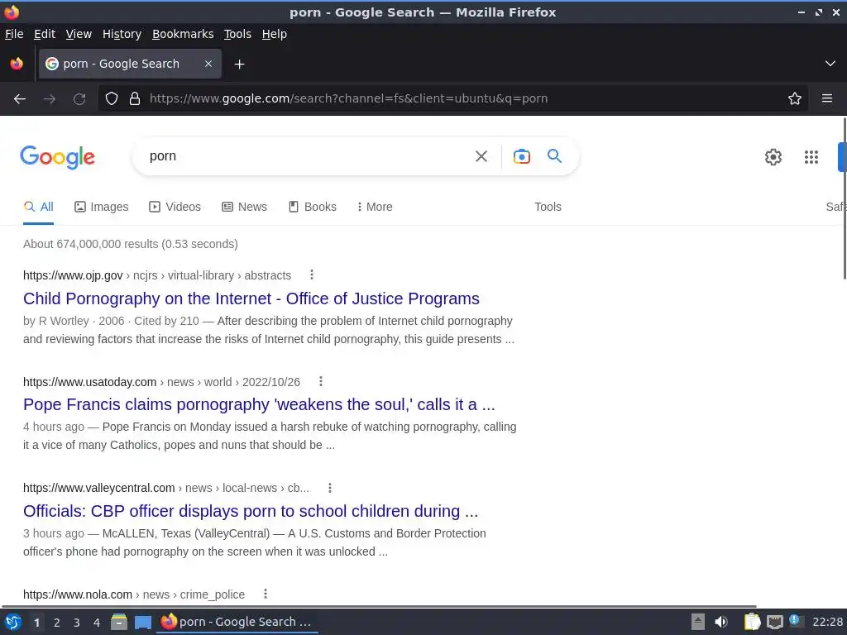Open Firefox View pinned icon in tab bar

(17, 64)
